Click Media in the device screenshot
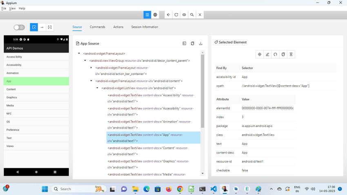347x195 pixels. [36, 106]
